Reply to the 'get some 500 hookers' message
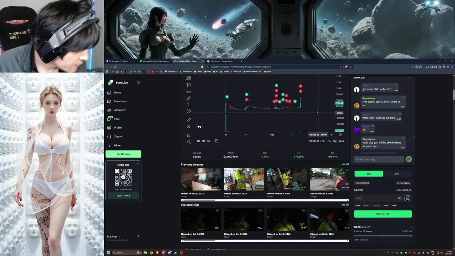The image size is (455, 256). tap(396, 85)
